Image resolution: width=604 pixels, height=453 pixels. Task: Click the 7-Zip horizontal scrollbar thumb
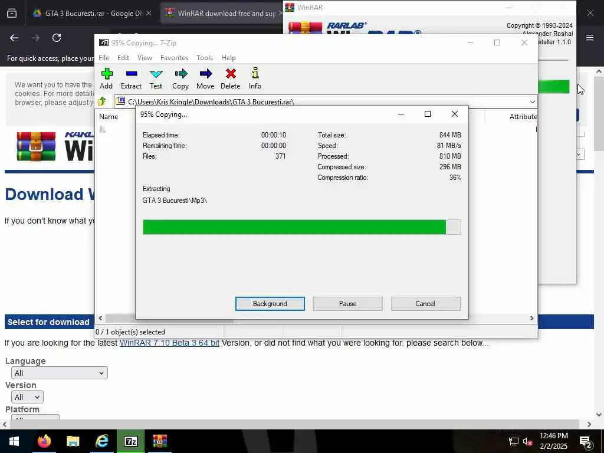tap(169, 318)
